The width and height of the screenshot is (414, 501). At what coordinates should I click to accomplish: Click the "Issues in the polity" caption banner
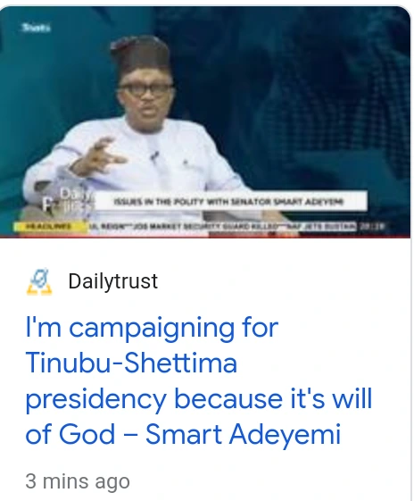click(230, 201)
